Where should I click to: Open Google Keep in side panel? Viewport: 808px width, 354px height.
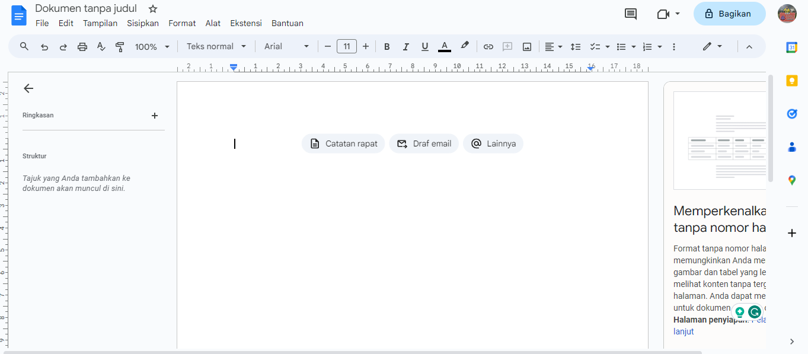tap(791, 81)
